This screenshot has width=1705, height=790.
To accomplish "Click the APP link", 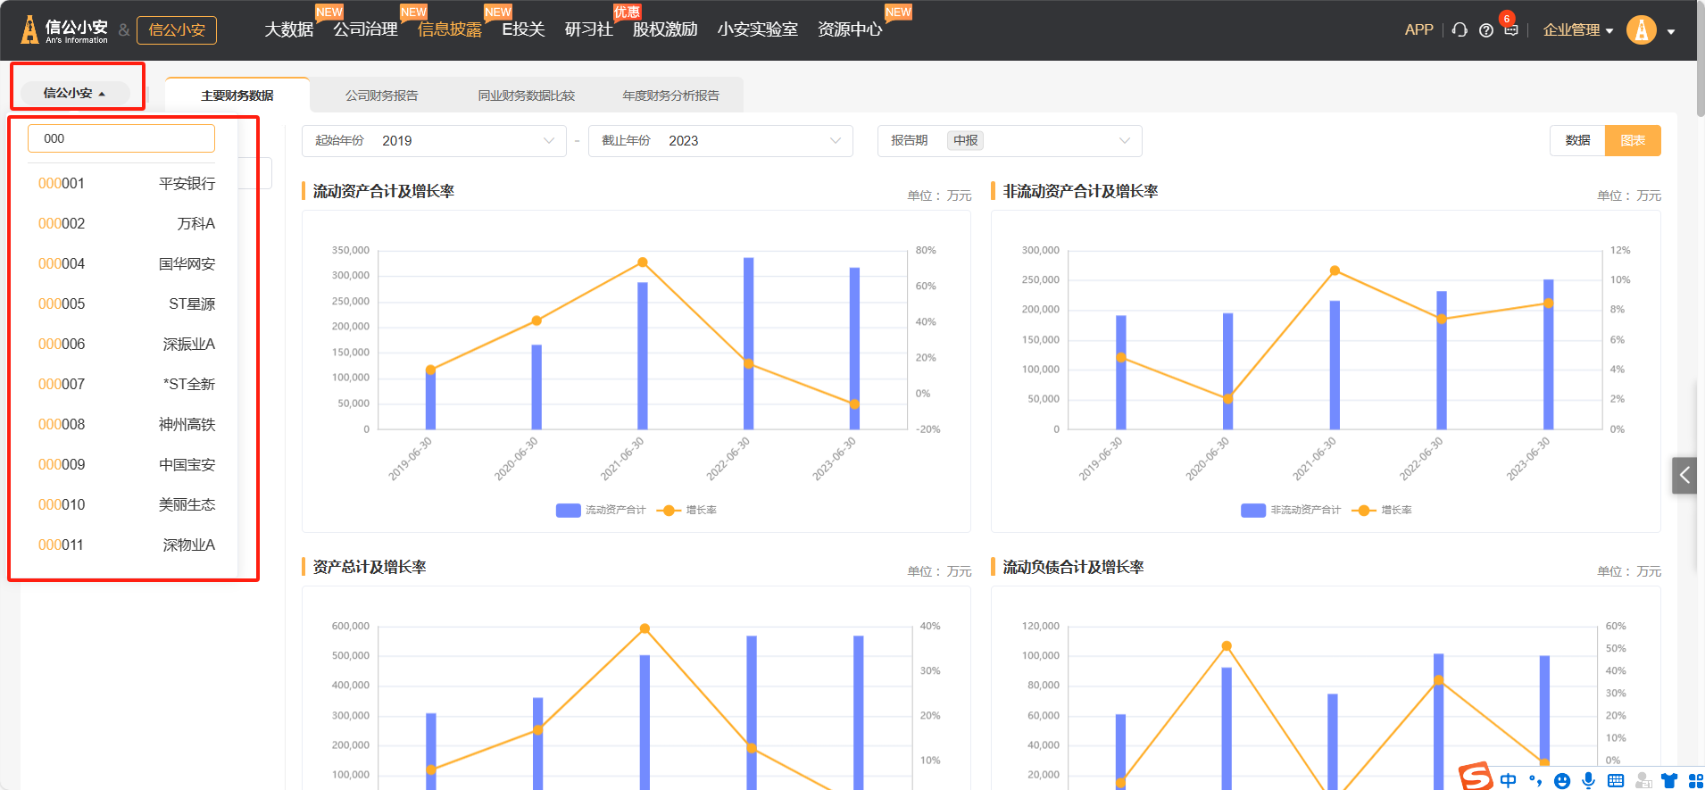I will click(x=1418, y=29).
